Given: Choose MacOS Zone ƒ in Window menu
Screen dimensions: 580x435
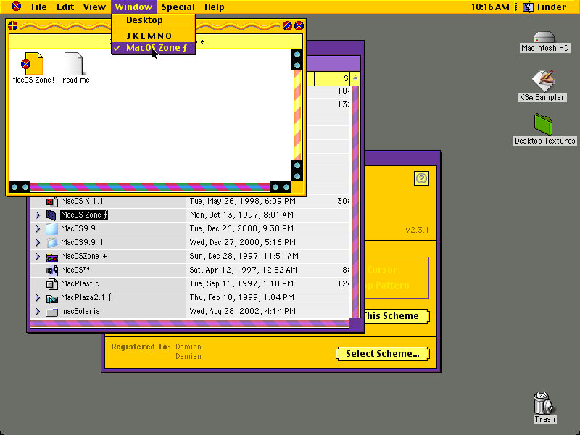Looking at the screenshot, I should tap(153, 48).
